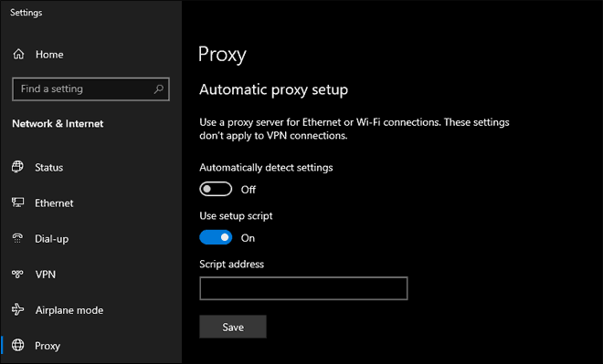
Task: Click the Ethernet monitor icon
Action: [17, 203]
